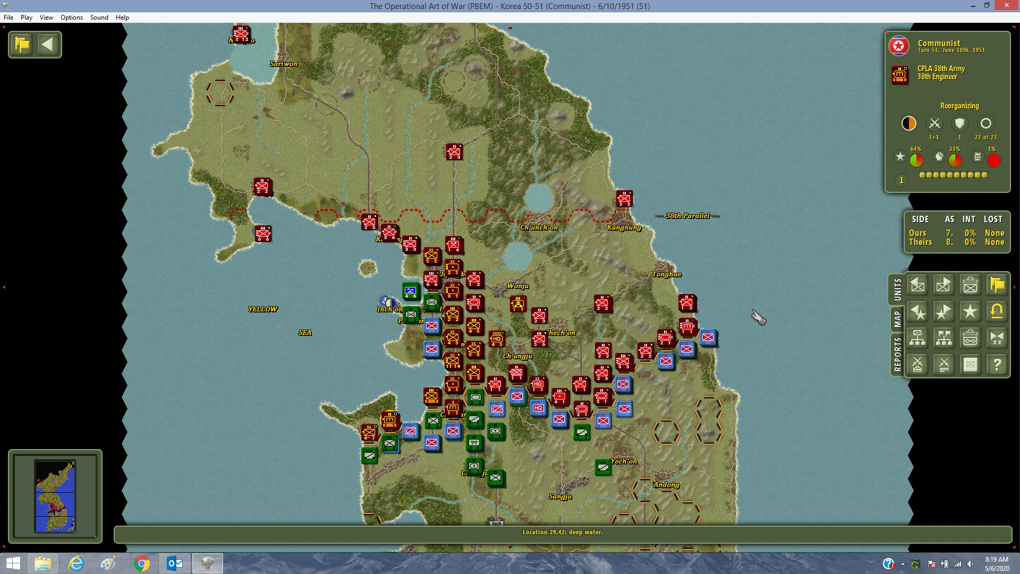Viewport: 1020px width, 574px height.
Task: Click 'Turn 51, June 10th, 1951' text
Action: 951,50
